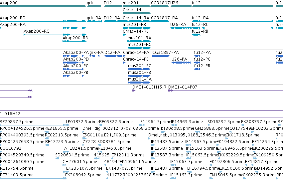283x180 pixels.
Task: Select protein Chrac-14-PB
Action: coord(136,59)
